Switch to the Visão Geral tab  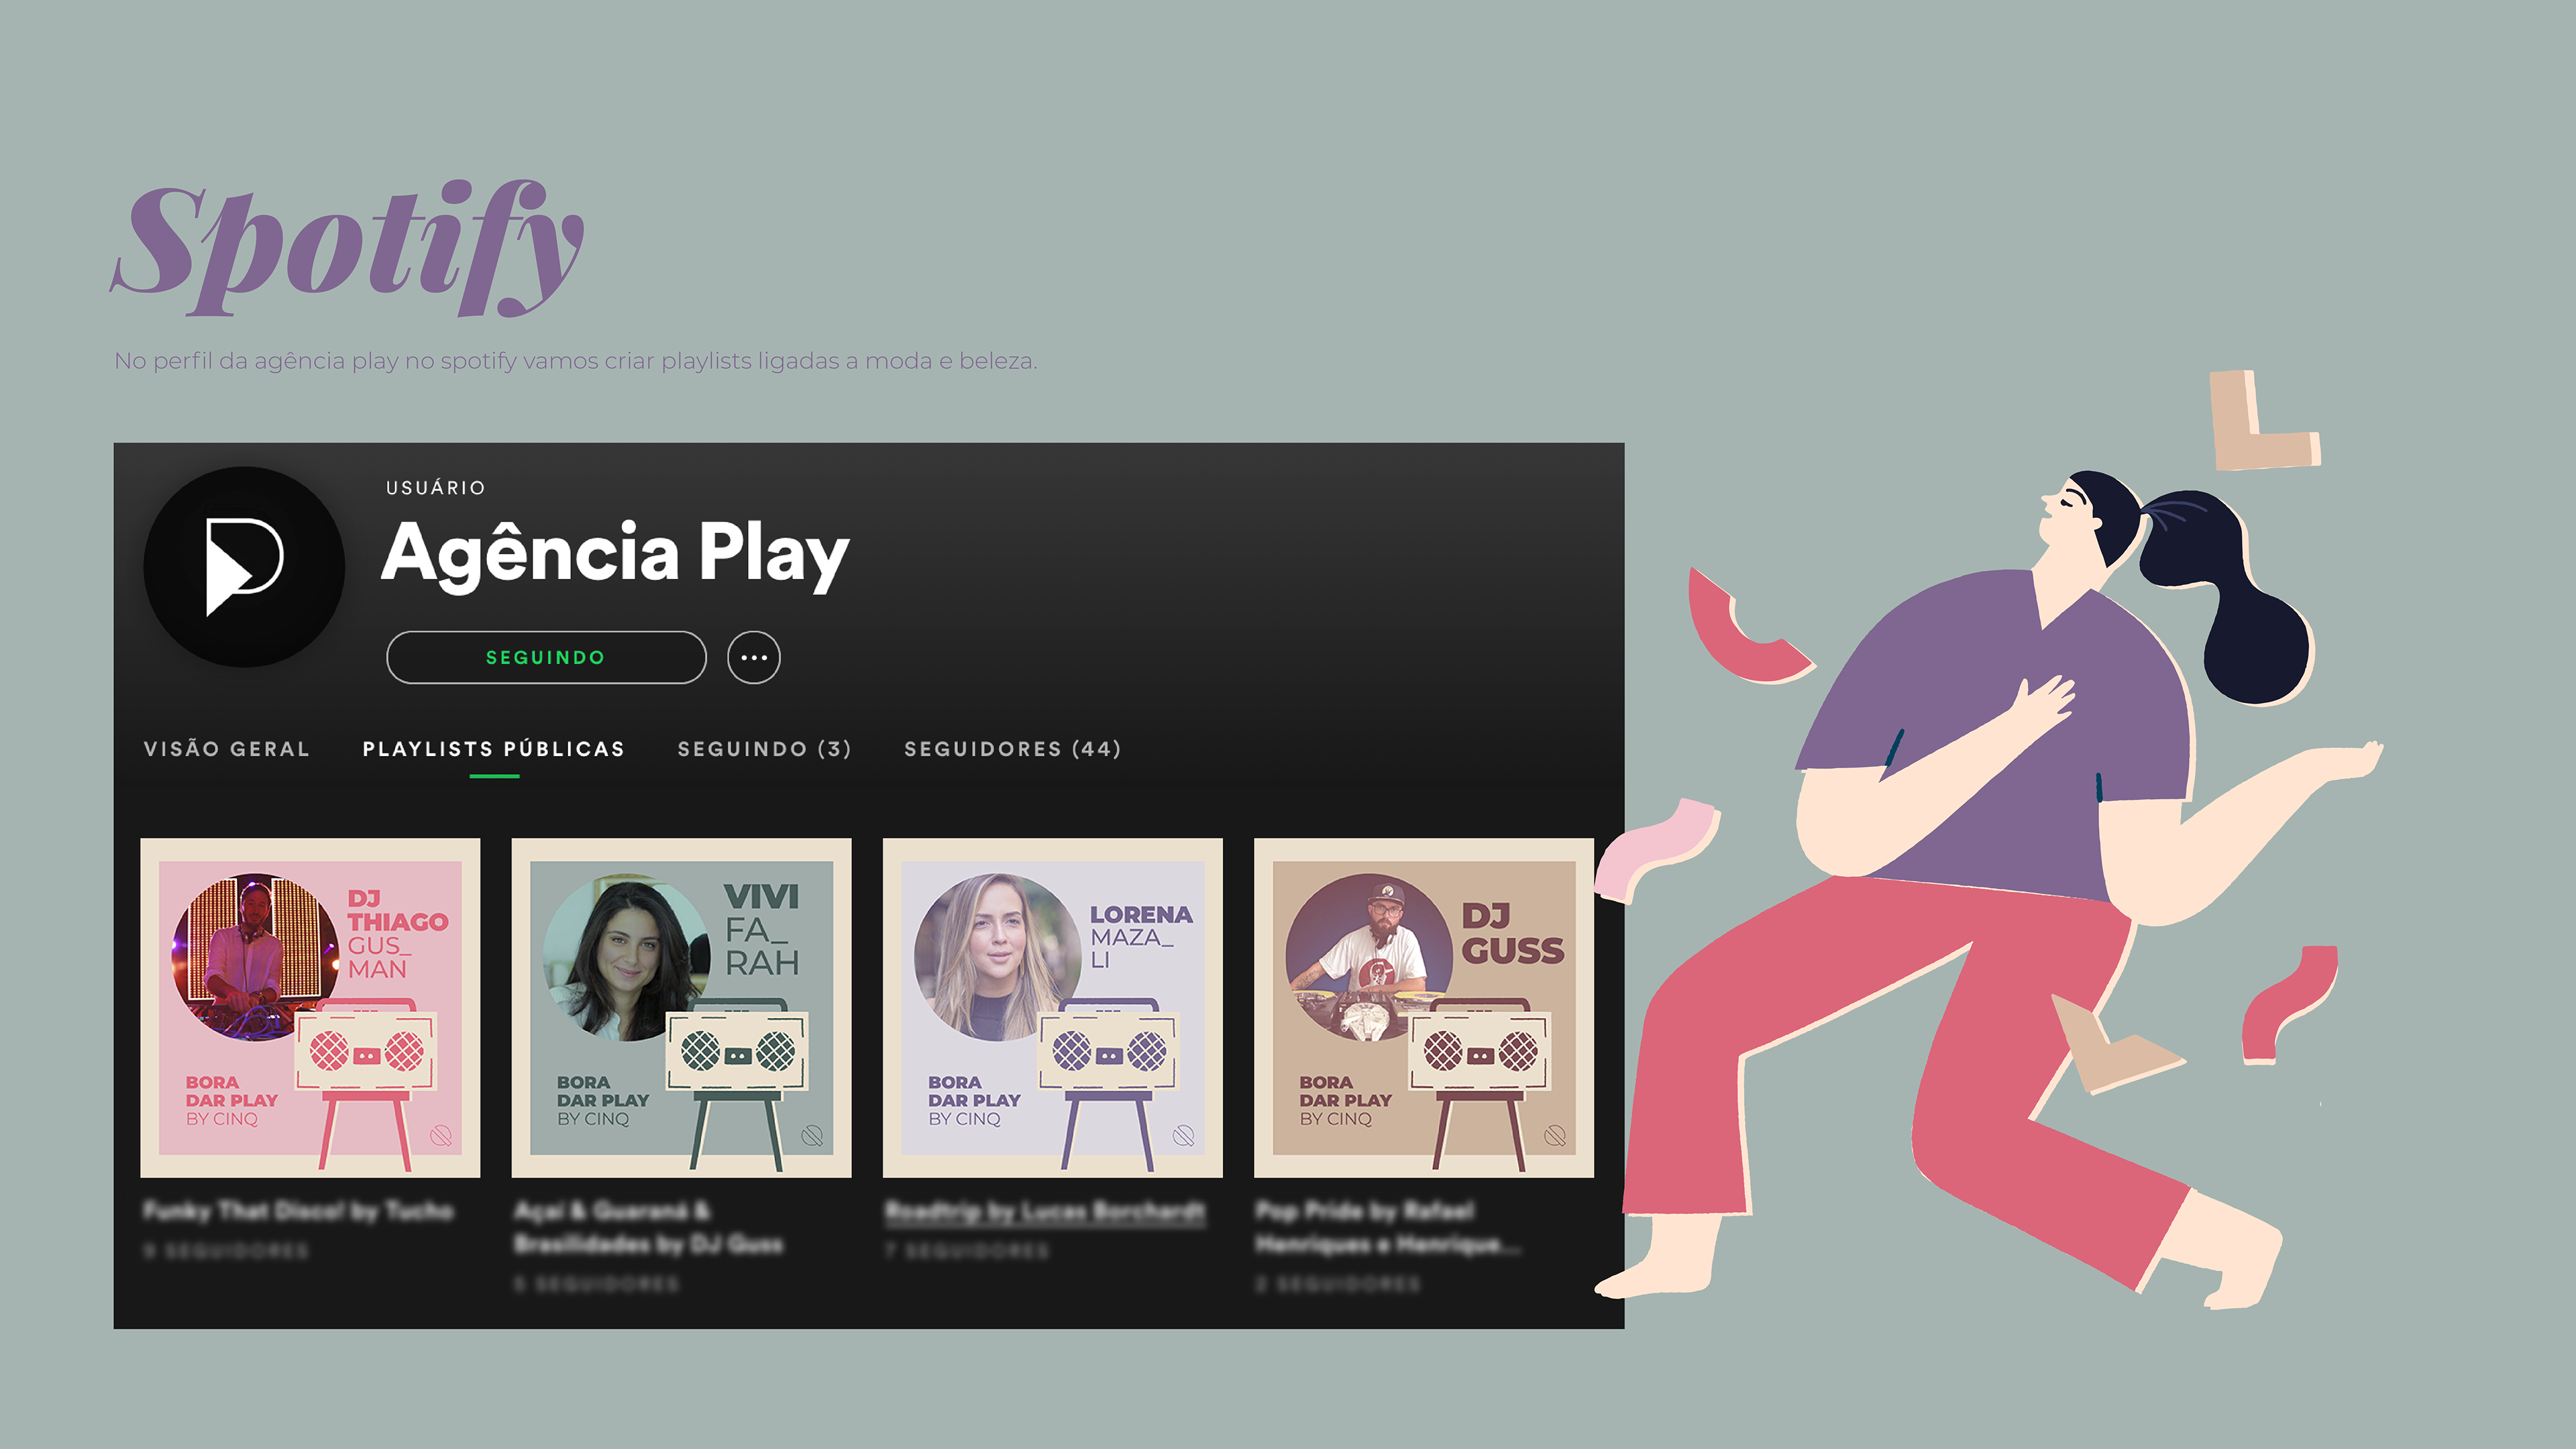click(226, 749)
